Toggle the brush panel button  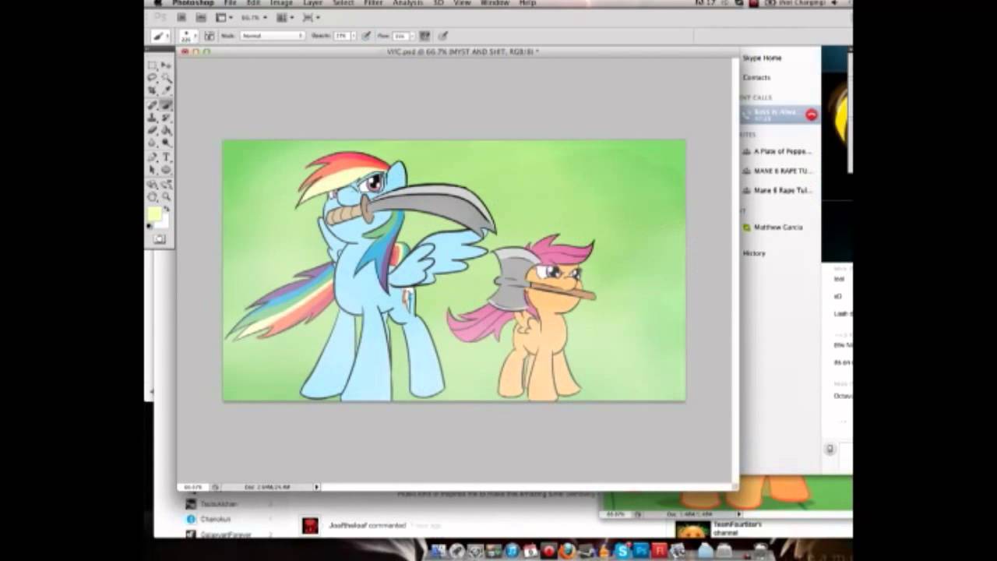(x=425, y=36)
